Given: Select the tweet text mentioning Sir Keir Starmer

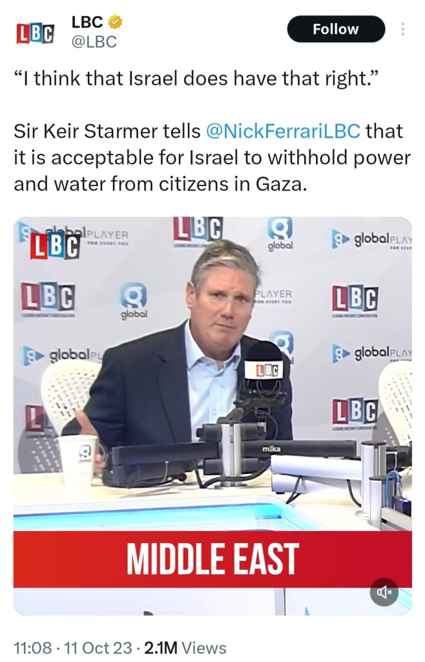Looking at the screenshot, I should [x=212, y=158].
